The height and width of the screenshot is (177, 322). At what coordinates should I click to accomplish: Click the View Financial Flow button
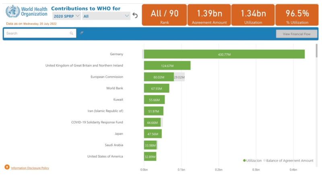click(297, 34)
